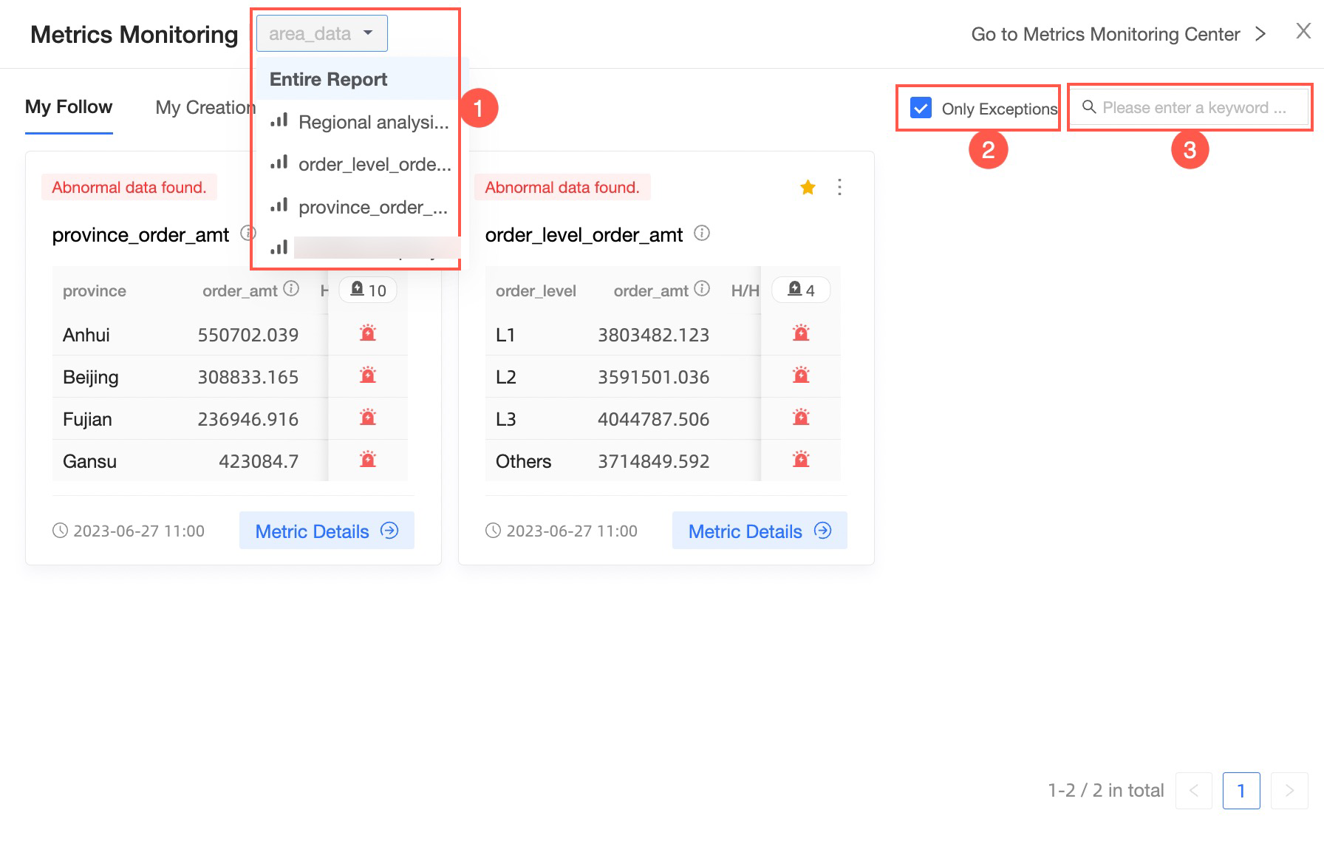Focus the keyword search field
Viewport: 1324px width, 844px height.
click(x=1190, y=108)
